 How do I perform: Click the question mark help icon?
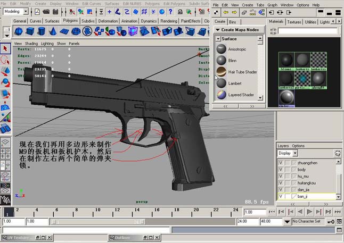click(x=170, y=12)
